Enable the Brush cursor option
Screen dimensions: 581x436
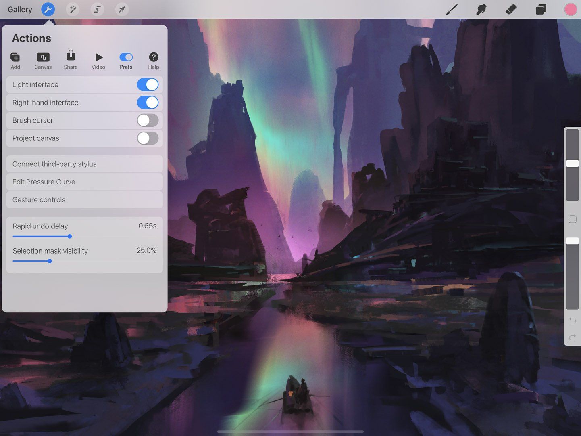tap(148, 120)
